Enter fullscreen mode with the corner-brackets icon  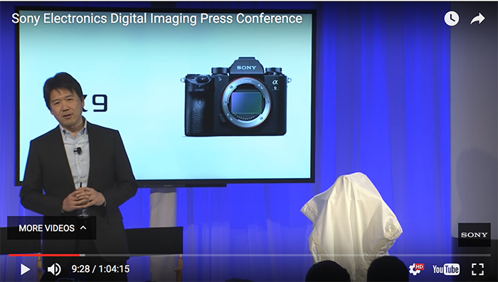point(477,269)
